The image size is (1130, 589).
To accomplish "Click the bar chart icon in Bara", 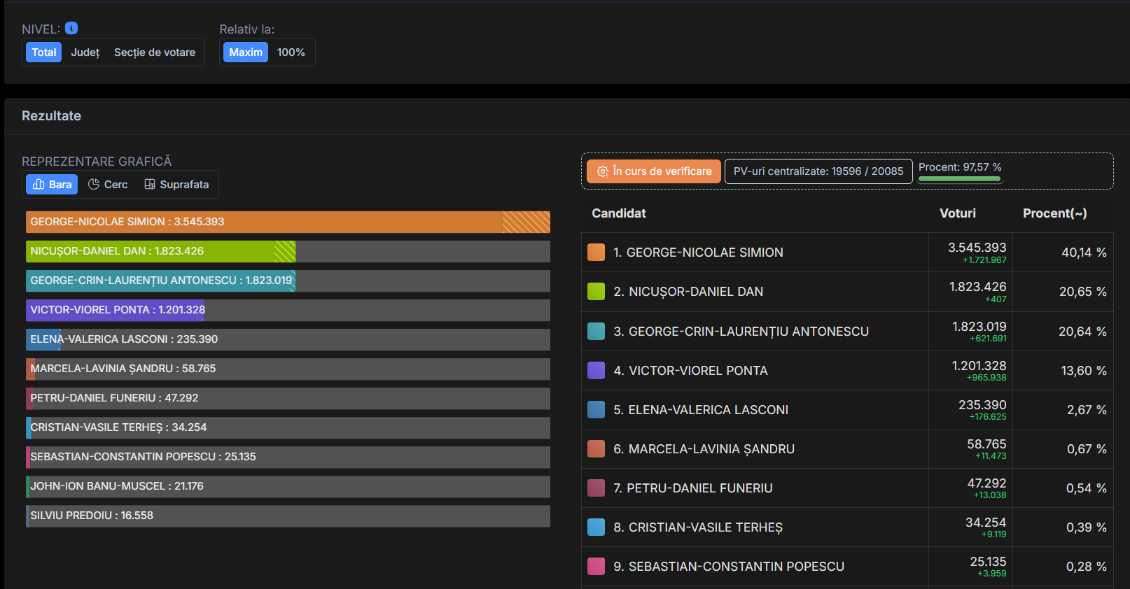I will pos(39,185).
